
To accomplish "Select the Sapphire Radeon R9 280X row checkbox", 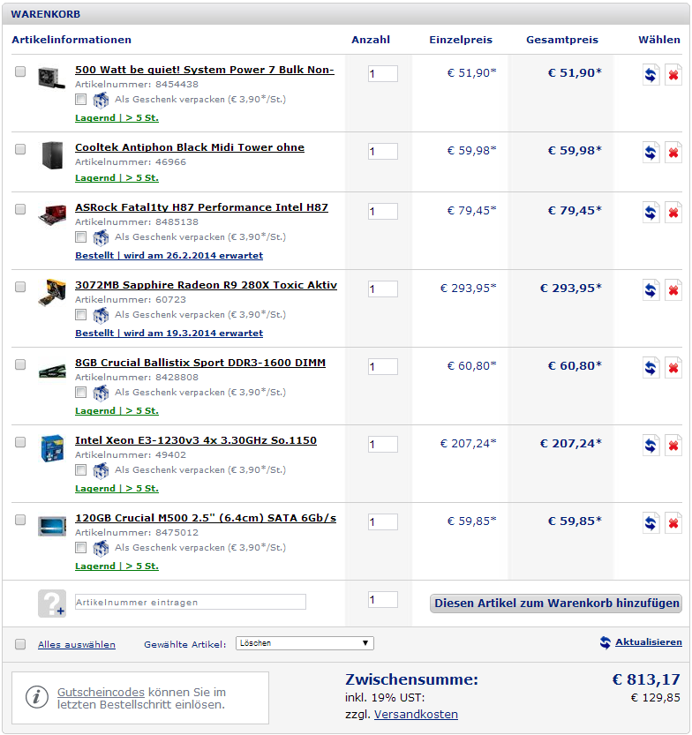I will coord(20,287).
